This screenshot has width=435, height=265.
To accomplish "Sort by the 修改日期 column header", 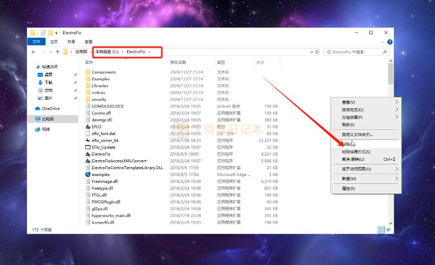I will pyautogui.click(x=178, y=62).
